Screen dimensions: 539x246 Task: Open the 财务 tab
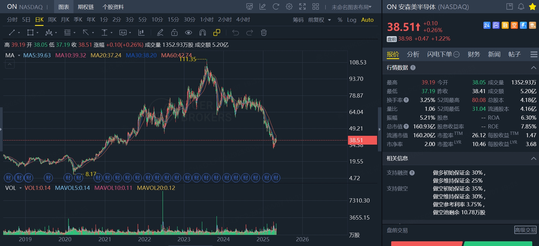(x=474, y=54)
